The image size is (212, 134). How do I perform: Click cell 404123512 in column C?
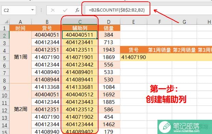[80, 109]
